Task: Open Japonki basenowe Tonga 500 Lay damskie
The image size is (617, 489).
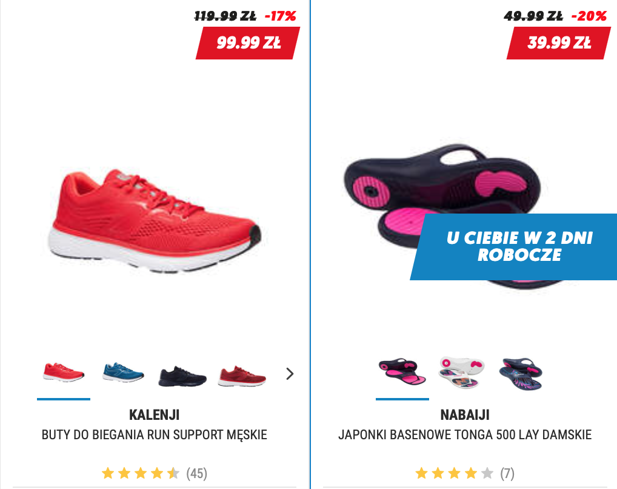Action: coord(465,434)
